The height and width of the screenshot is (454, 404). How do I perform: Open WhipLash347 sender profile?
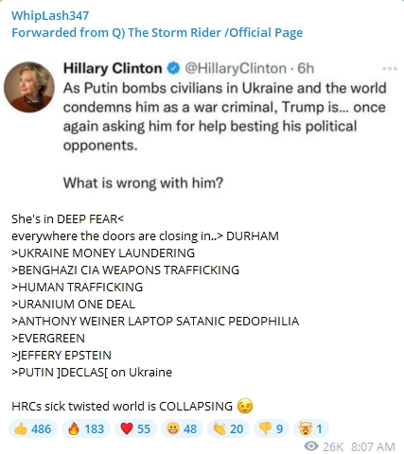pyautogui.click(x=50, y=15)
